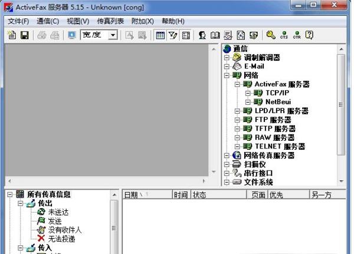Select the 网络传真服务器 globe icon
The image size is (354, 254).
(x=237, y=155)
